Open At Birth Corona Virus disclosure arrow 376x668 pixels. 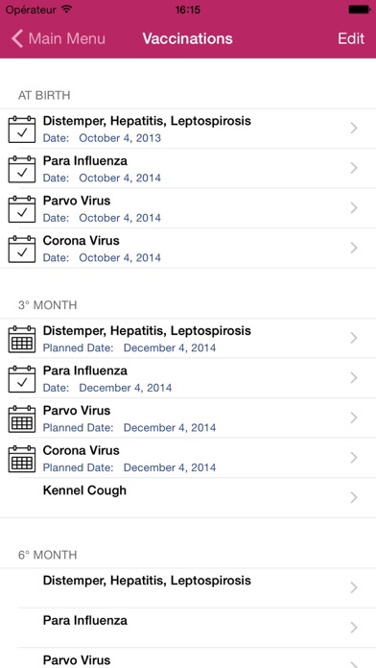click(353, 248)
